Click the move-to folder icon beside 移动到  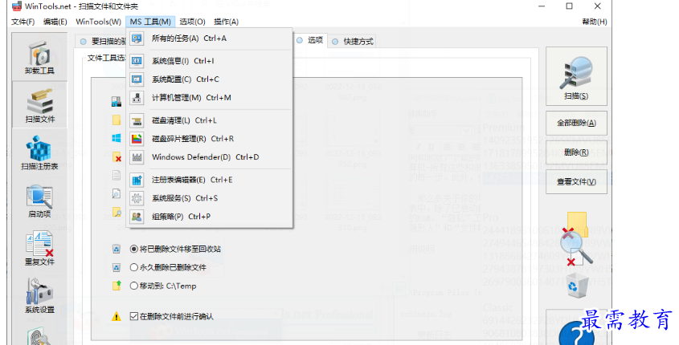point(117,286)
